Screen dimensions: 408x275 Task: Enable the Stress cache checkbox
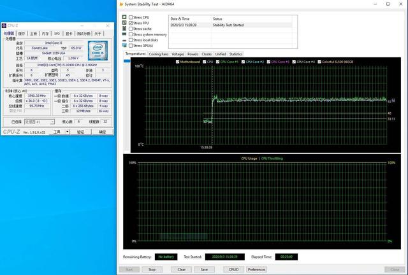point(131,29)
